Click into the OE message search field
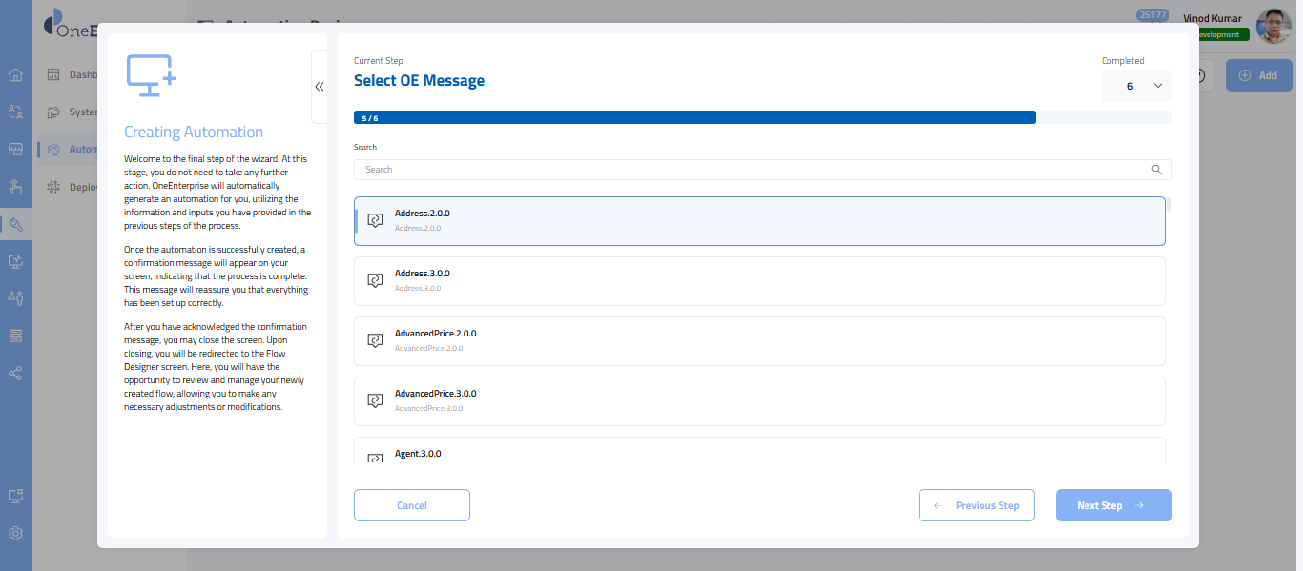Image resolution: width=1303 pixels, height=571 pixels. [754, 170]
